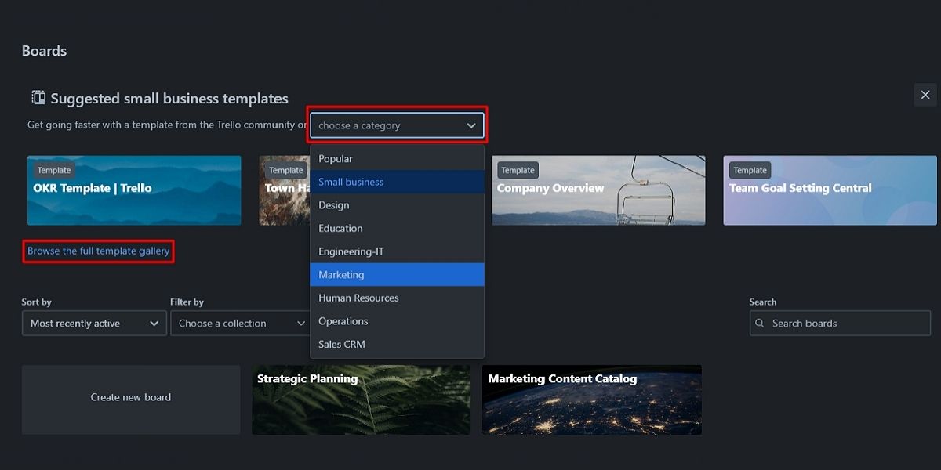The height and width of the screenshot is (470, 941).
Task: Open the Company Overview template
Action: [598, 190]
